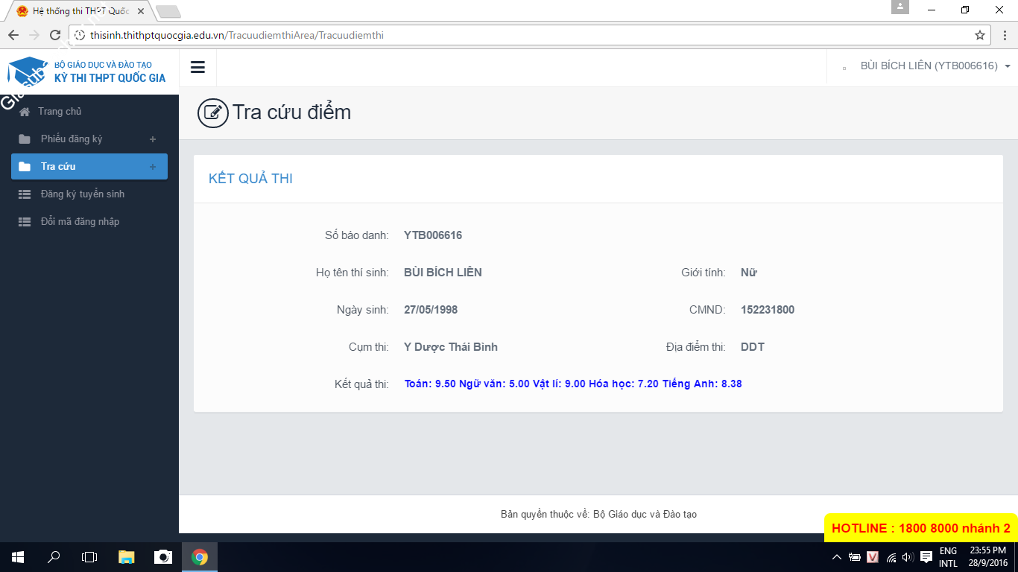Open Đổi mã đăng nhập page
This screenshot has width=1018, height=572.
click(80, 222)
